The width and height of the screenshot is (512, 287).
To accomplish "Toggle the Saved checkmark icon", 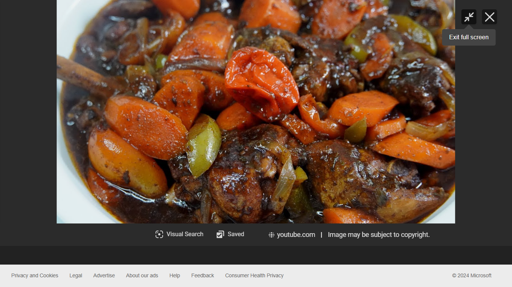I will click(220, 234).
